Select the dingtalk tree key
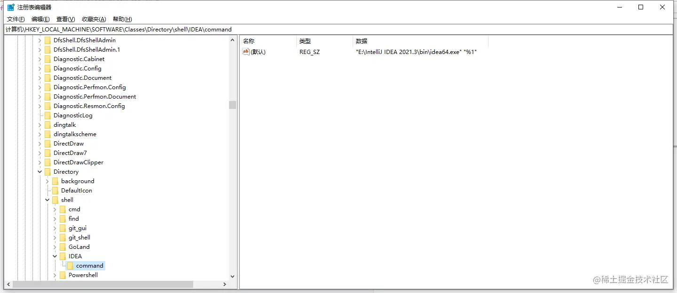 click(x=65, y=125)
